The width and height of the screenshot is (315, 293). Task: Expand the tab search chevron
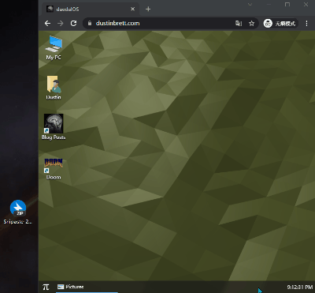[x=250, y=5]
